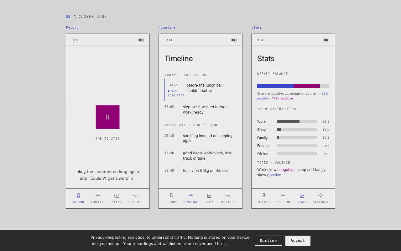Click the 'WEEKLY BALANCE' section label
The height and width of the screenshot is (251, 401).
click(x=273, y=74)
